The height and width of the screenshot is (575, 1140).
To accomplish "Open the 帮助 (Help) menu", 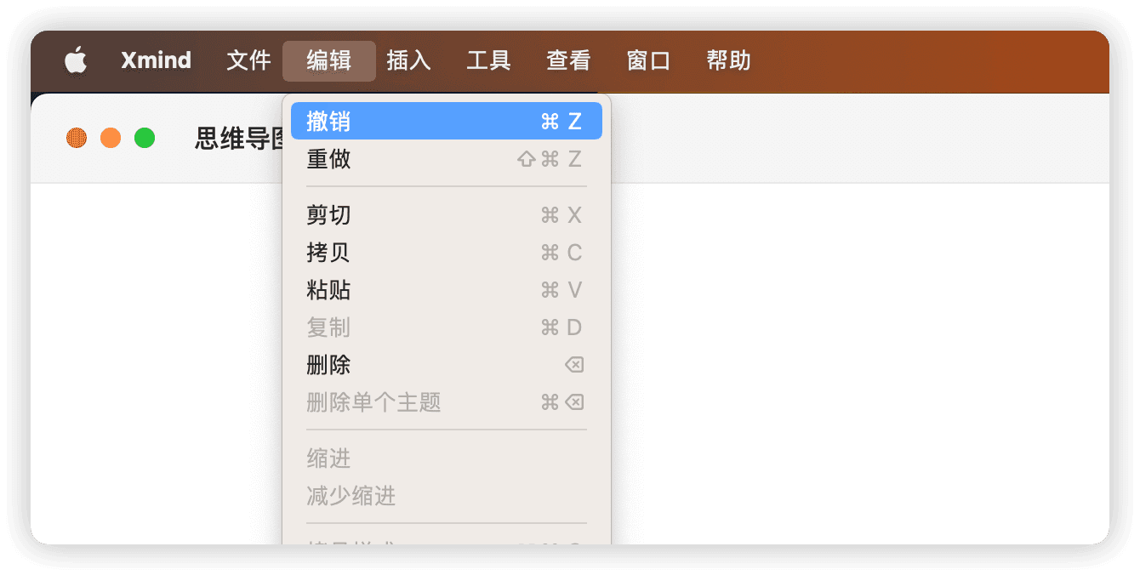I will click(x=728, y=60).
